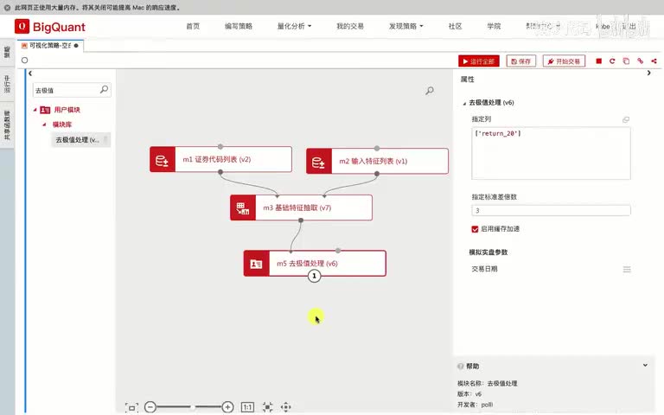
Task: Open the 发现策略 dropdown menu
Action: pos(405,26)
